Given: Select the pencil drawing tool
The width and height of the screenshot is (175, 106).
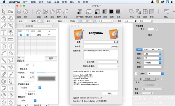Looking at the screenshot, I should (x=4, y=74).
